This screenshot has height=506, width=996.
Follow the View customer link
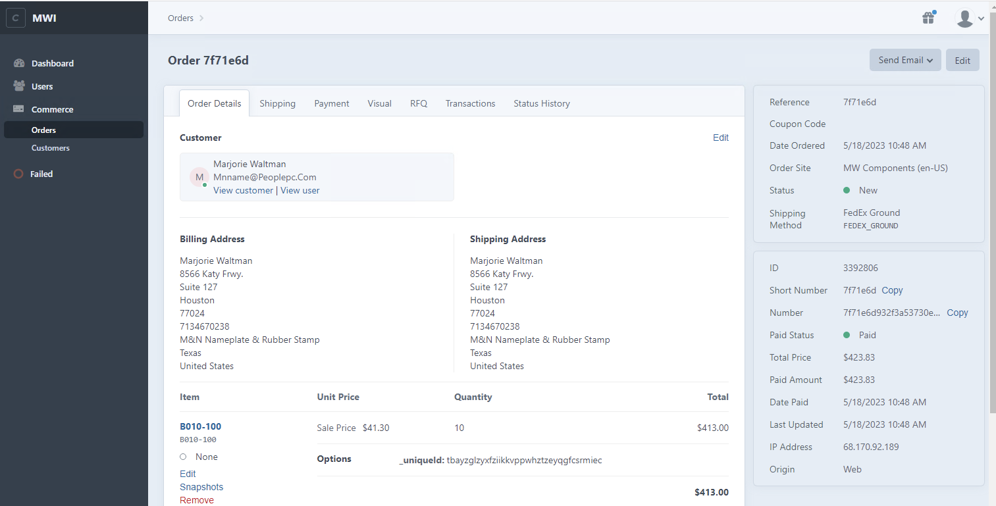pos(243,190)
